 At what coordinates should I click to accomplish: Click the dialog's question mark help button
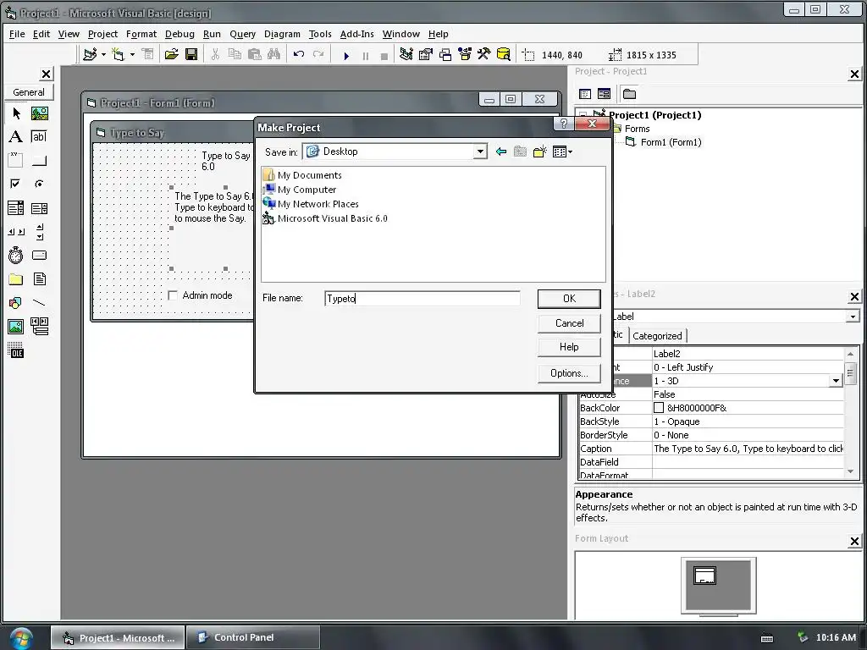click(x=563, y=124)
